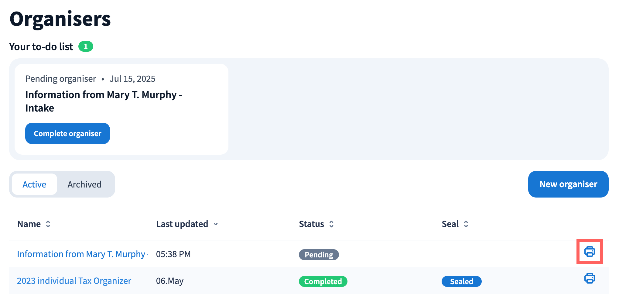The image size is (619, 296).
Task: Print the 2023 individual Tax Organizer
Action: pyautogui.click(x=590, y=278)
